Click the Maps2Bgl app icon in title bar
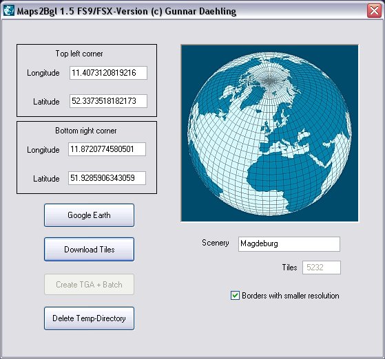Viewport: 385px width, 359px height. click(x=9, y=10)
